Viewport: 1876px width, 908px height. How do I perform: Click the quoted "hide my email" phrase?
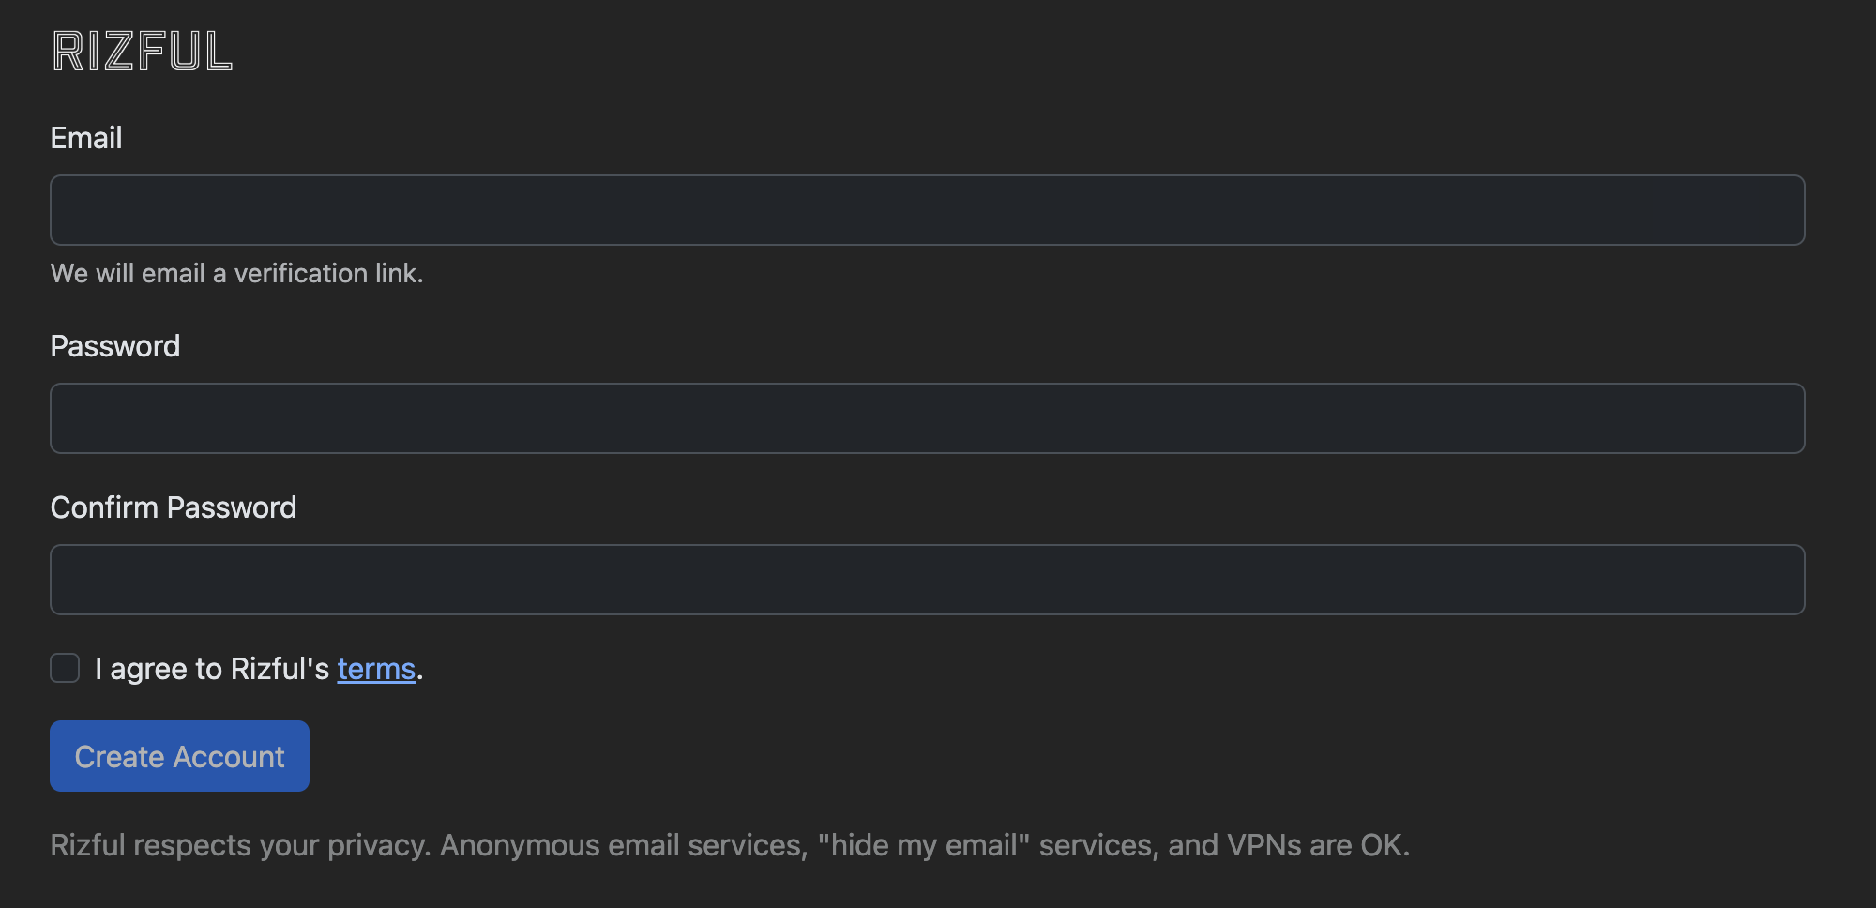click(x=923, y=845)
